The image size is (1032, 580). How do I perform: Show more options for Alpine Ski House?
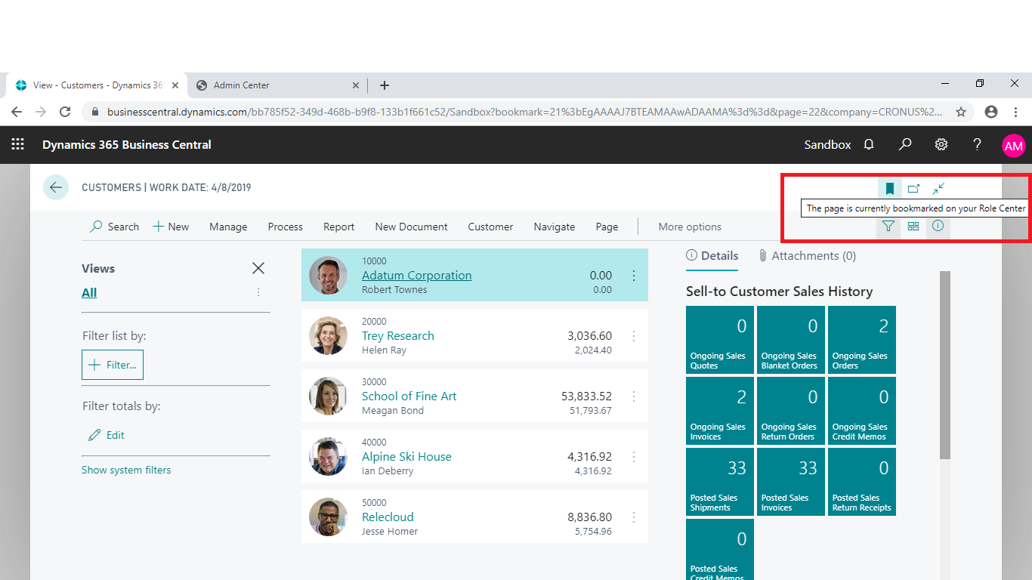click(634, 457)
